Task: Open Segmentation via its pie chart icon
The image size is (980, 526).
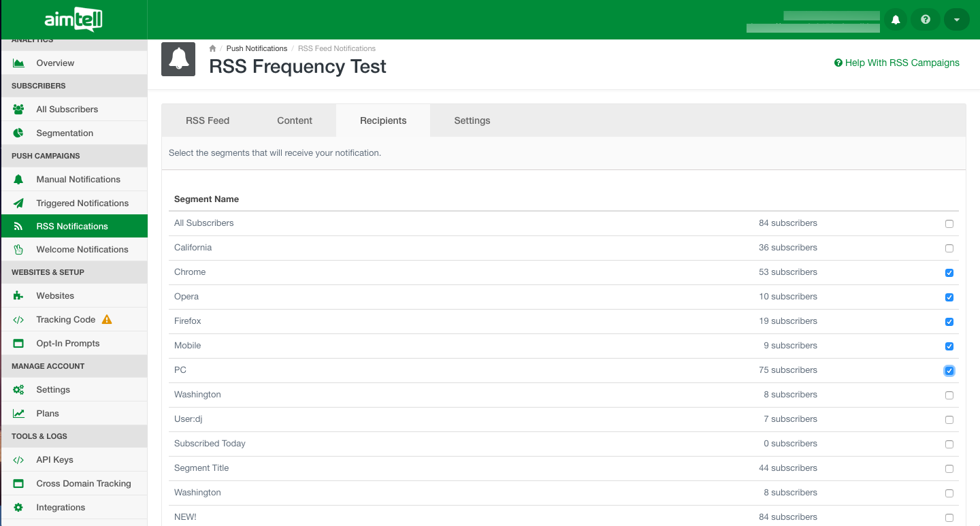Action: (18, 133)
